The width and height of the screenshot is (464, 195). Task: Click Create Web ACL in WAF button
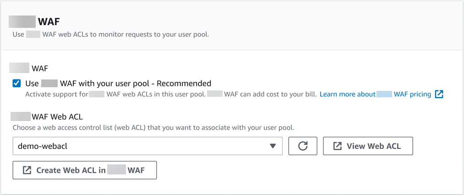[85, 170]
